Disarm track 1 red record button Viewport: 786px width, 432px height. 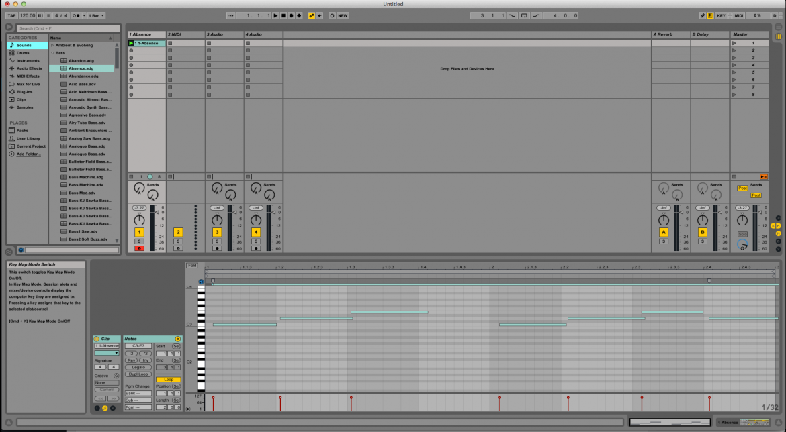[x=139, y=248]
